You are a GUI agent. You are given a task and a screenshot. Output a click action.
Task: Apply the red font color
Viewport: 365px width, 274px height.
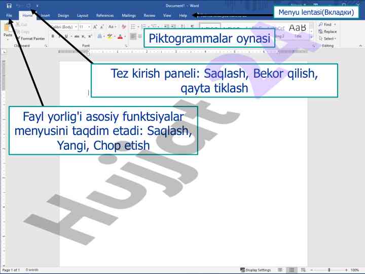120,37
